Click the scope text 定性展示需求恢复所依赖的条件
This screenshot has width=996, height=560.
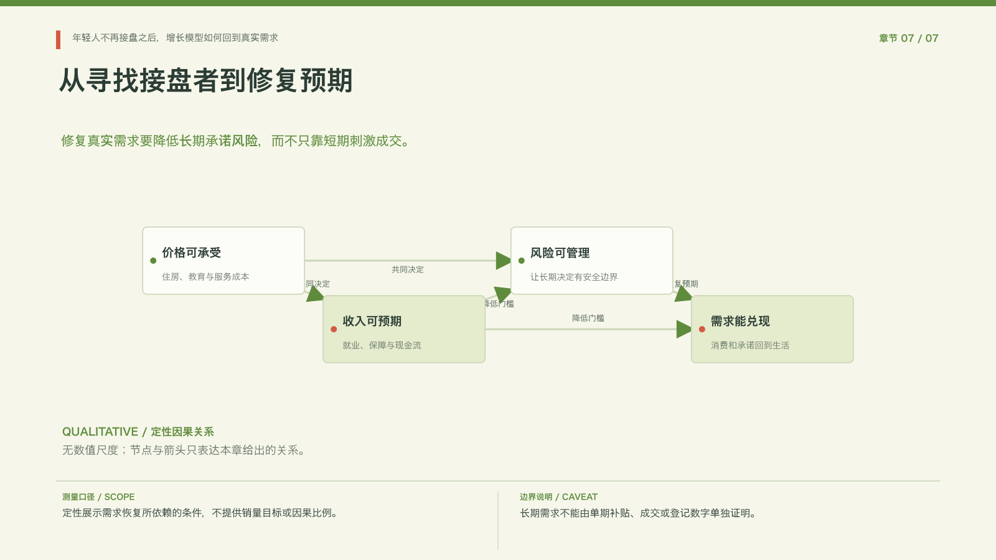click(x=133, y=513)
